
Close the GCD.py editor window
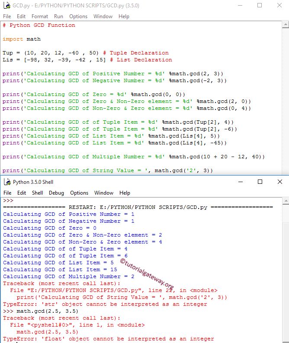[x=279, y=5]
